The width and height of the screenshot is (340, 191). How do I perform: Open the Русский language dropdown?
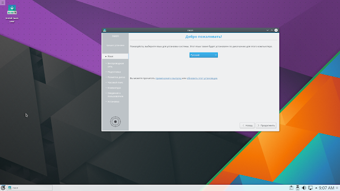click(203, 55)
